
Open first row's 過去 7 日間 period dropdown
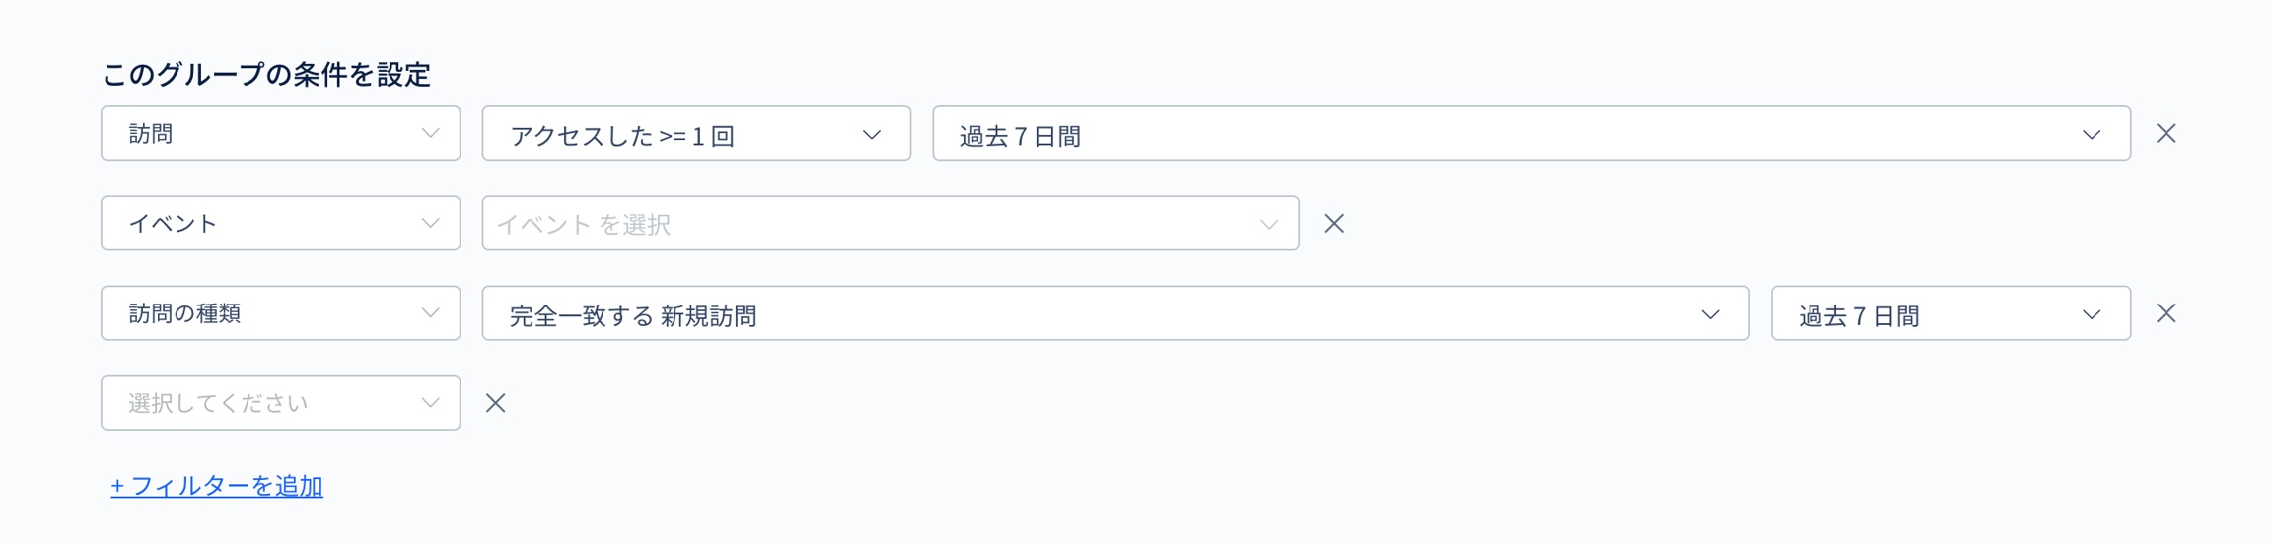click(x=1530, y=134)
